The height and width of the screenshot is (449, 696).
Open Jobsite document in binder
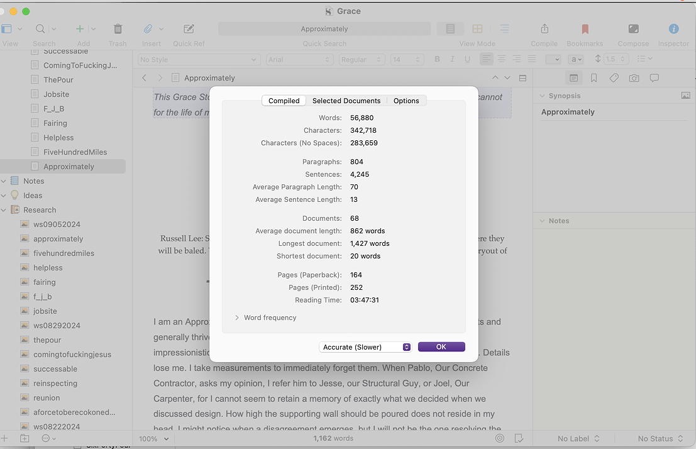(x=57, y=94)
